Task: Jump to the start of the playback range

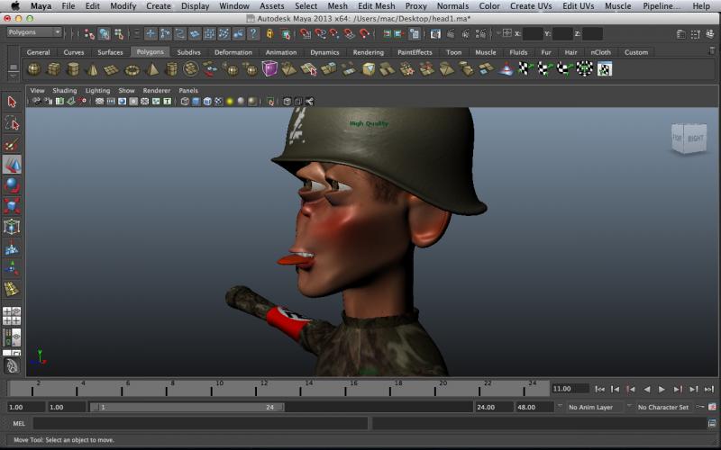Action: (x=600, y=389)
